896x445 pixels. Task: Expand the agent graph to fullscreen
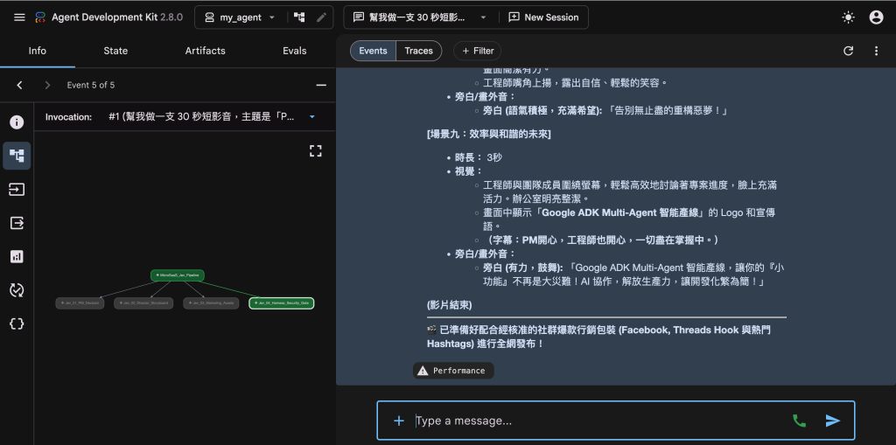(x=315, y=150)
